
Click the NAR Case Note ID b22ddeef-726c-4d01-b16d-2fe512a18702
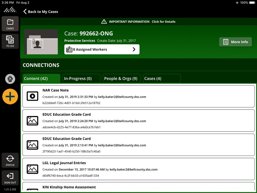tap(71, 103)
